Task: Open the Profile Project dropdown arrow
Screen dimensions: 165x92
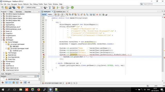Action: [x=70, y=7]
